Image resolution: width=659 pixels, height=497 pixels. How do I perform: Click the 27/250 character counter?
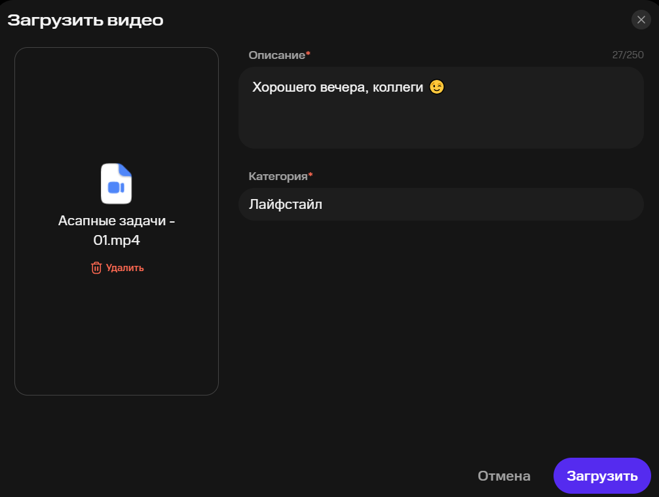coord(628,55)
